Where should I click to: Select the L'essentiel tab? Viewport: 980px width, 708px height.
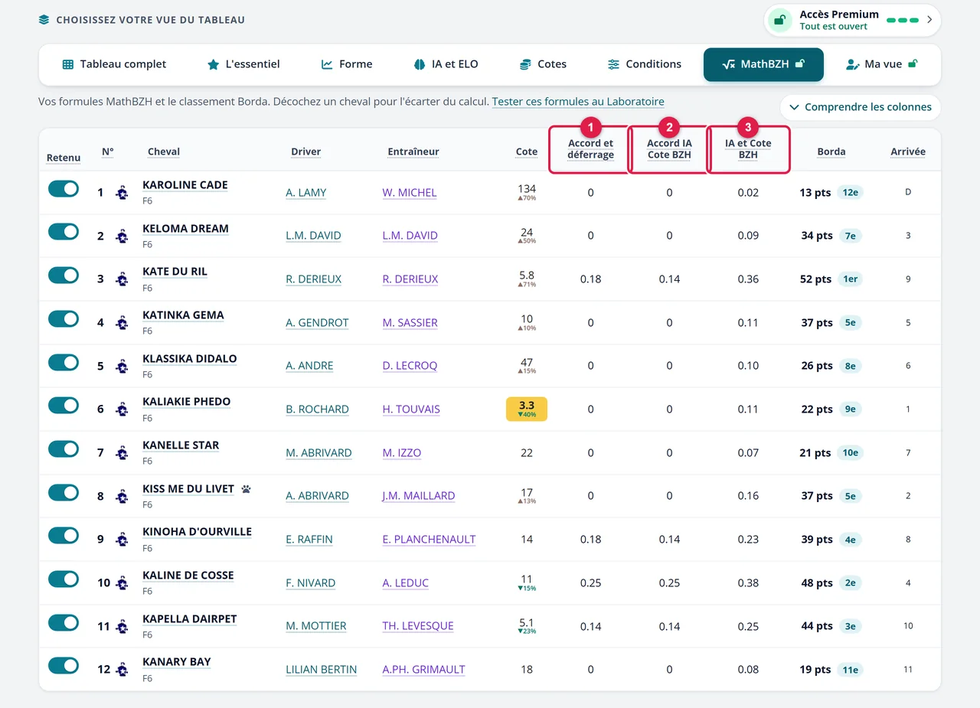pos(243,64)
